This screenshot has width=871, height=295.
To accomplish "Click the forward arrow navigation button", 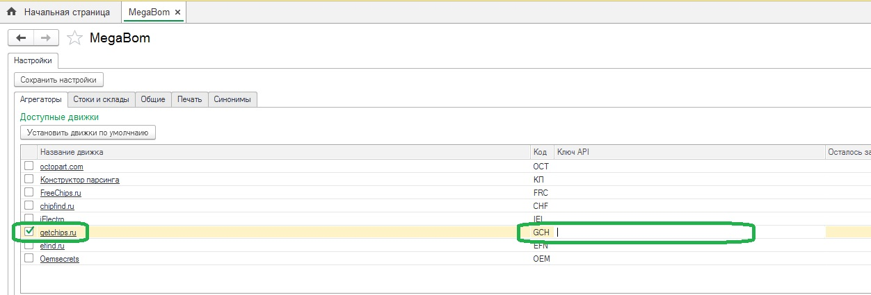I will point(46,38).
